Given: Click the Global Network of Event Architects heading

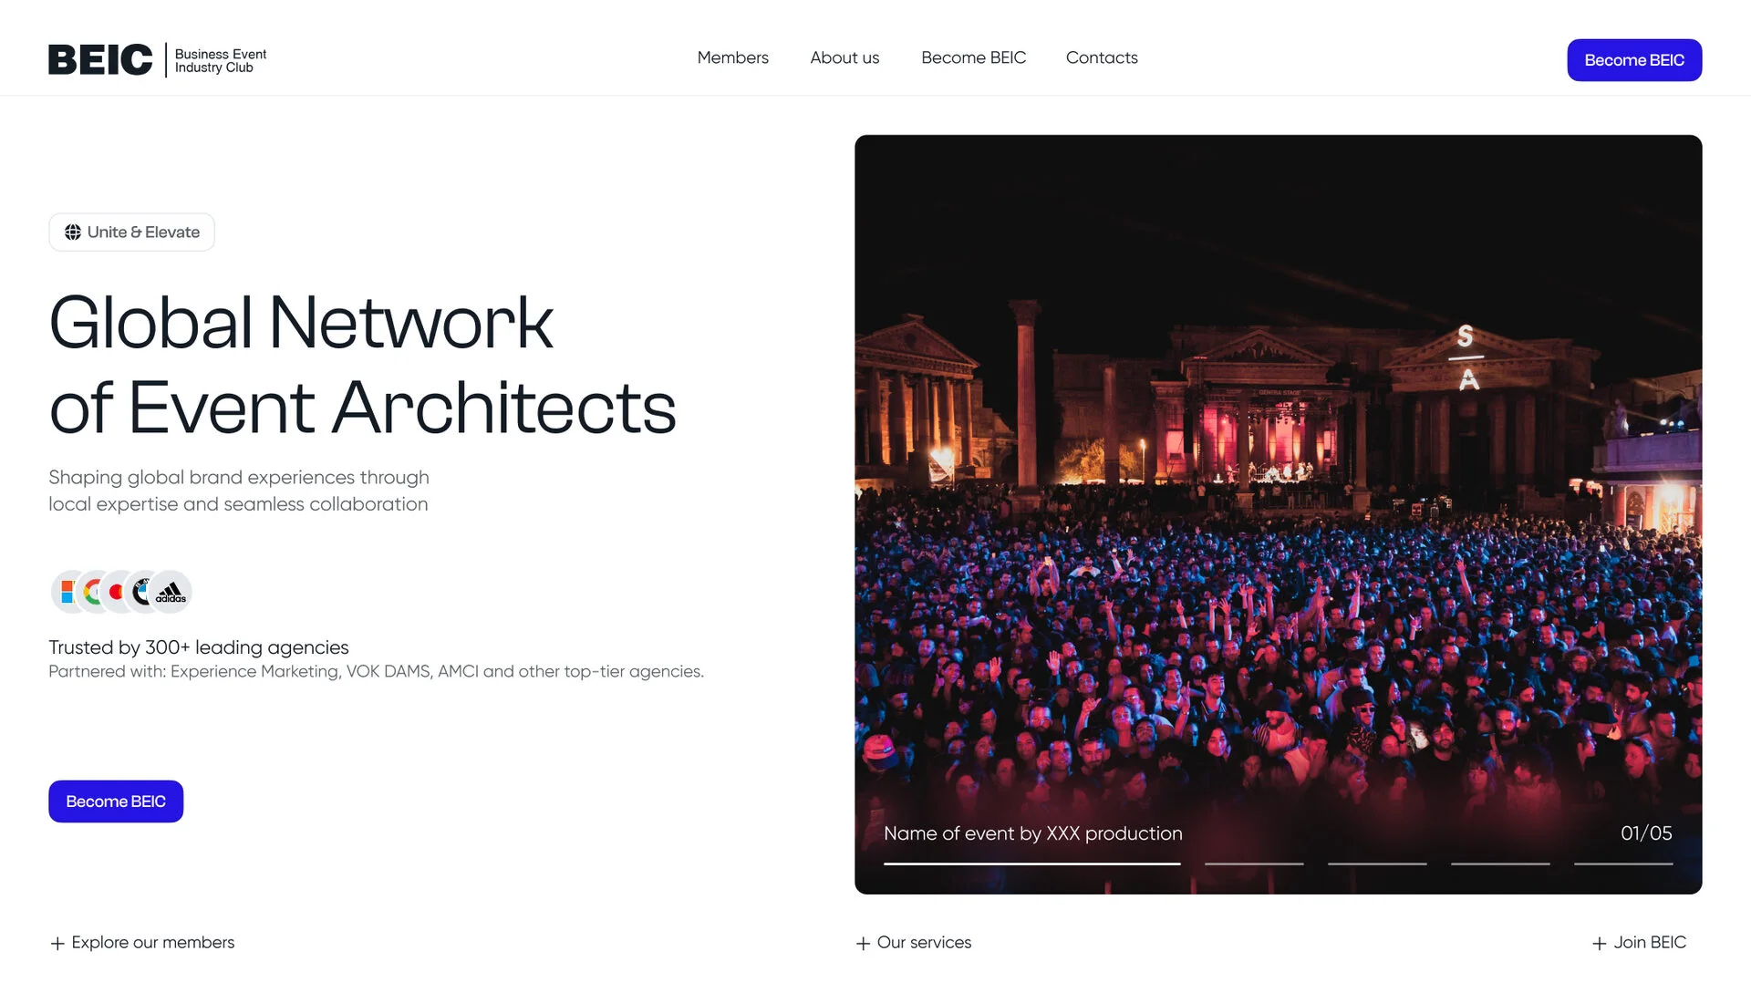Looking at the screenshot, I should (x=362, y=365).
